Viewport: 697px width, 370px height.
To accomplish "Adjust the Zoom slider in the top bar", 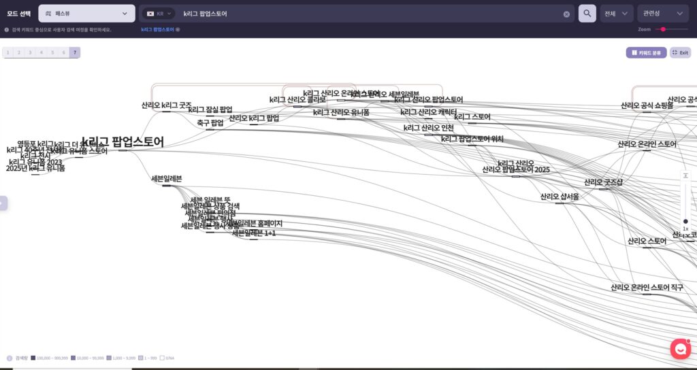I will pos(663,29).
